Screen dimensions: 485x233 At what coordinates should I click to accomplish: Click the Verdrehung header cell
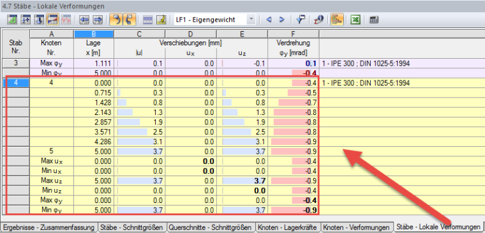tap(293, 43)
